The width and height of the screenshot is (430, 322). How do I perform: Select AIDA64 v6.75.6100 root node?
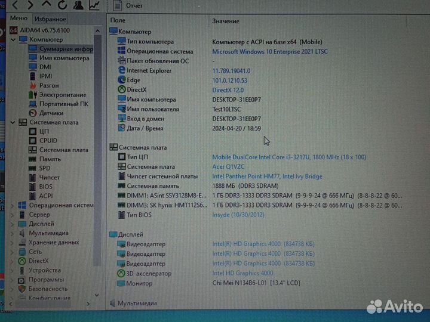(x=40, y=30)
